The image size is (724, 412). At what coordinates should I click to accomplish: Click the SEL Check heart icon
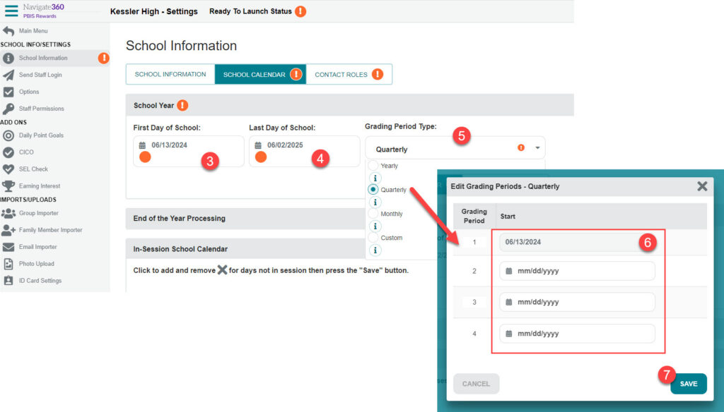point(8,169)
